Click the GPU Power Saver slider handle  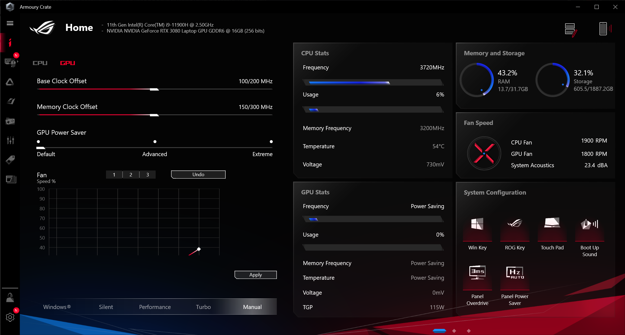41,148
